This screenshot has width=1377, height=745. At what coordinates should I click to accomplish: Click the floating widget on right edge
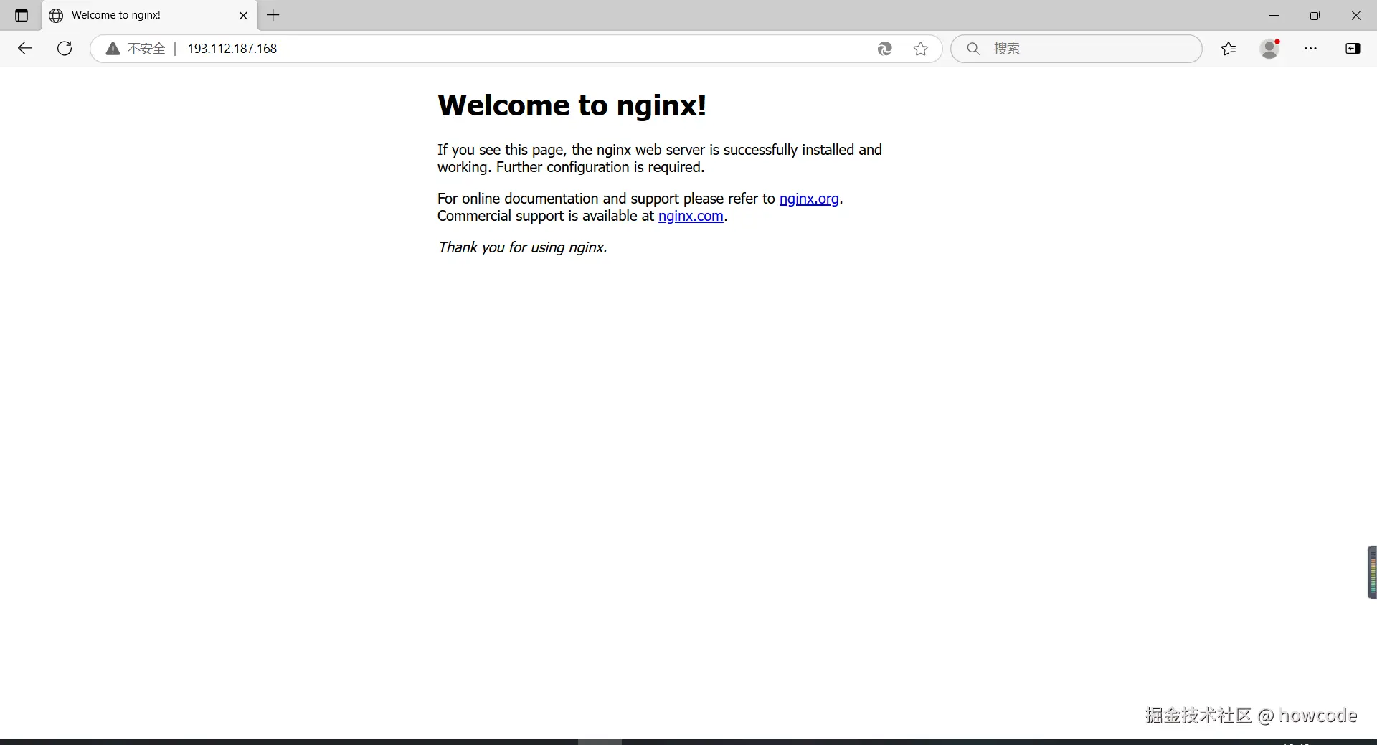(1372, 572)
